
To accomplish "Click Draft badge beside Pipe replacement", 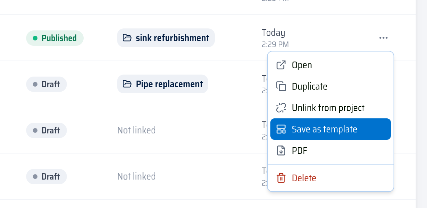I will (47, 84).
